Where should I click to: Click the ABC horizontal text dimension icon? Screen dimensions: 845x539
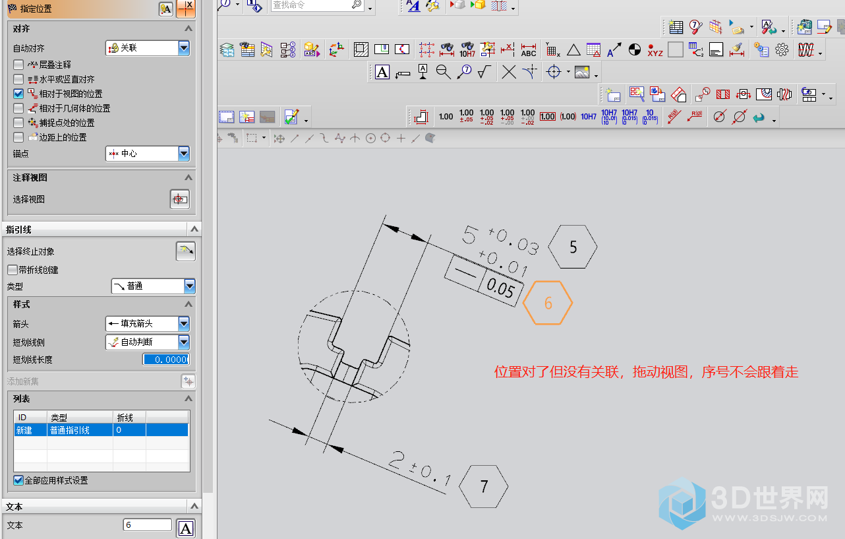(x=529, y=50)
